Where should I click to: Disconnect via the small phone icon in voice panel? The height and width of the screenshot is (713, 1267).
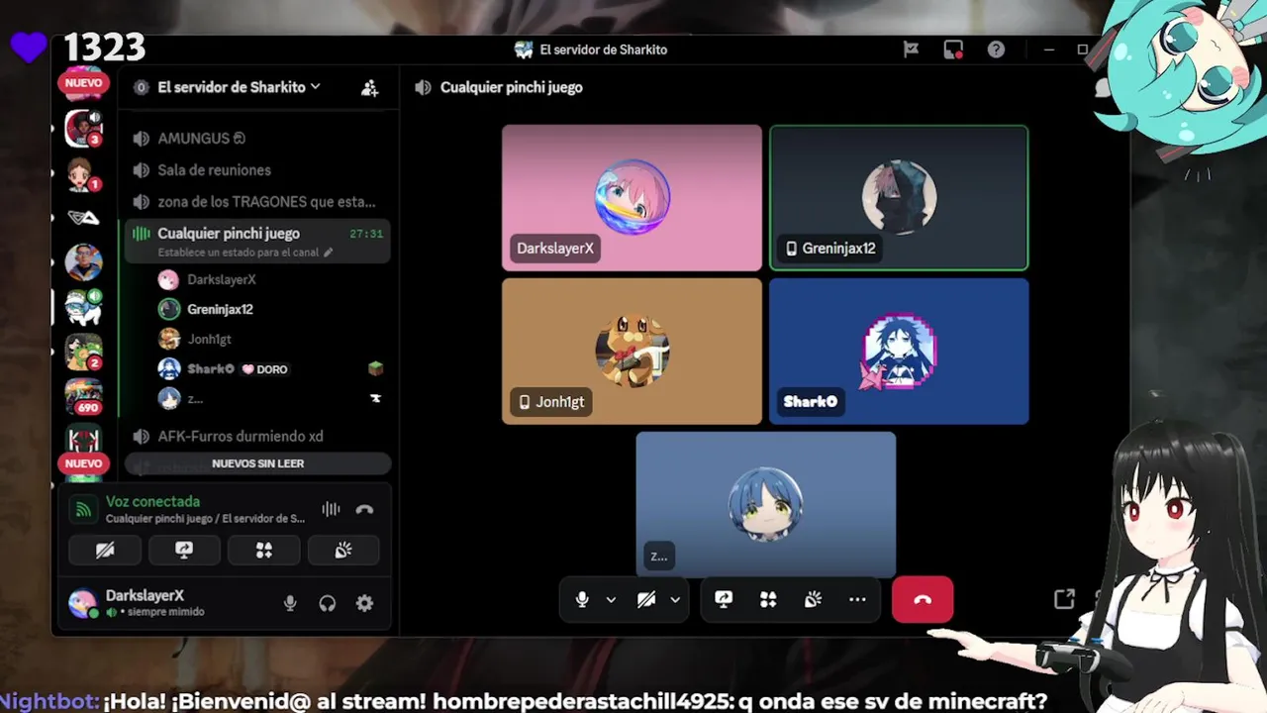click(x=364, y=509)
